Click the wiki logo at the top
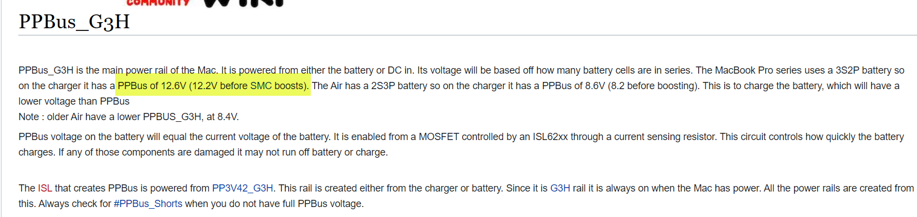The width and height of the screenshot is (917, 217). coord(244,3)
